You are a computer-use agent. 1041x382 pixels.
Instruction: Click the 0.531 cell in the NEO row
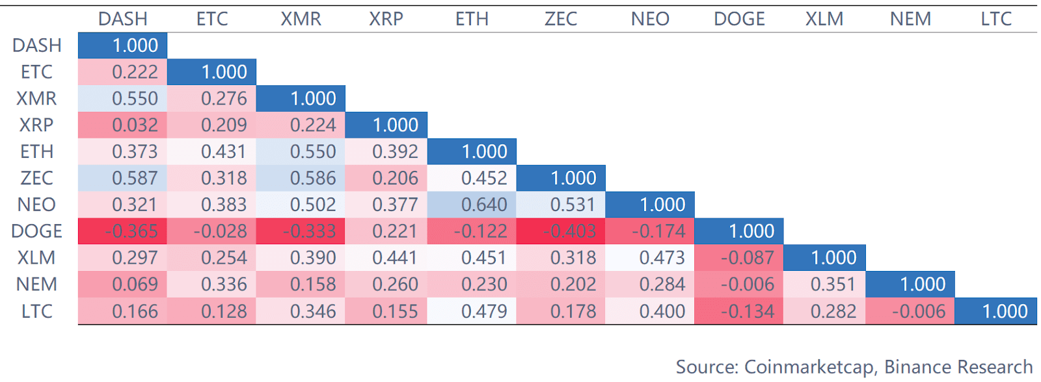tap(561, 205)
